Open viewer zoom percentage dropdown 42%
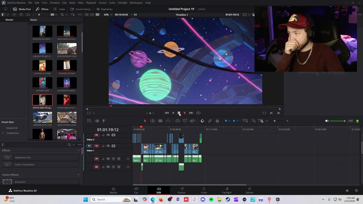363x204 pixels. pyautogui.click(x=108, y=14)
